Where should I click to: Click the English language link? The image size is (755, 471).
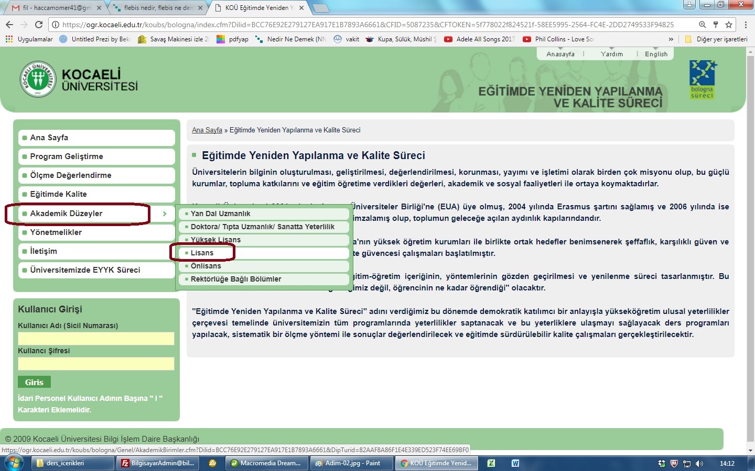[656, 54]
